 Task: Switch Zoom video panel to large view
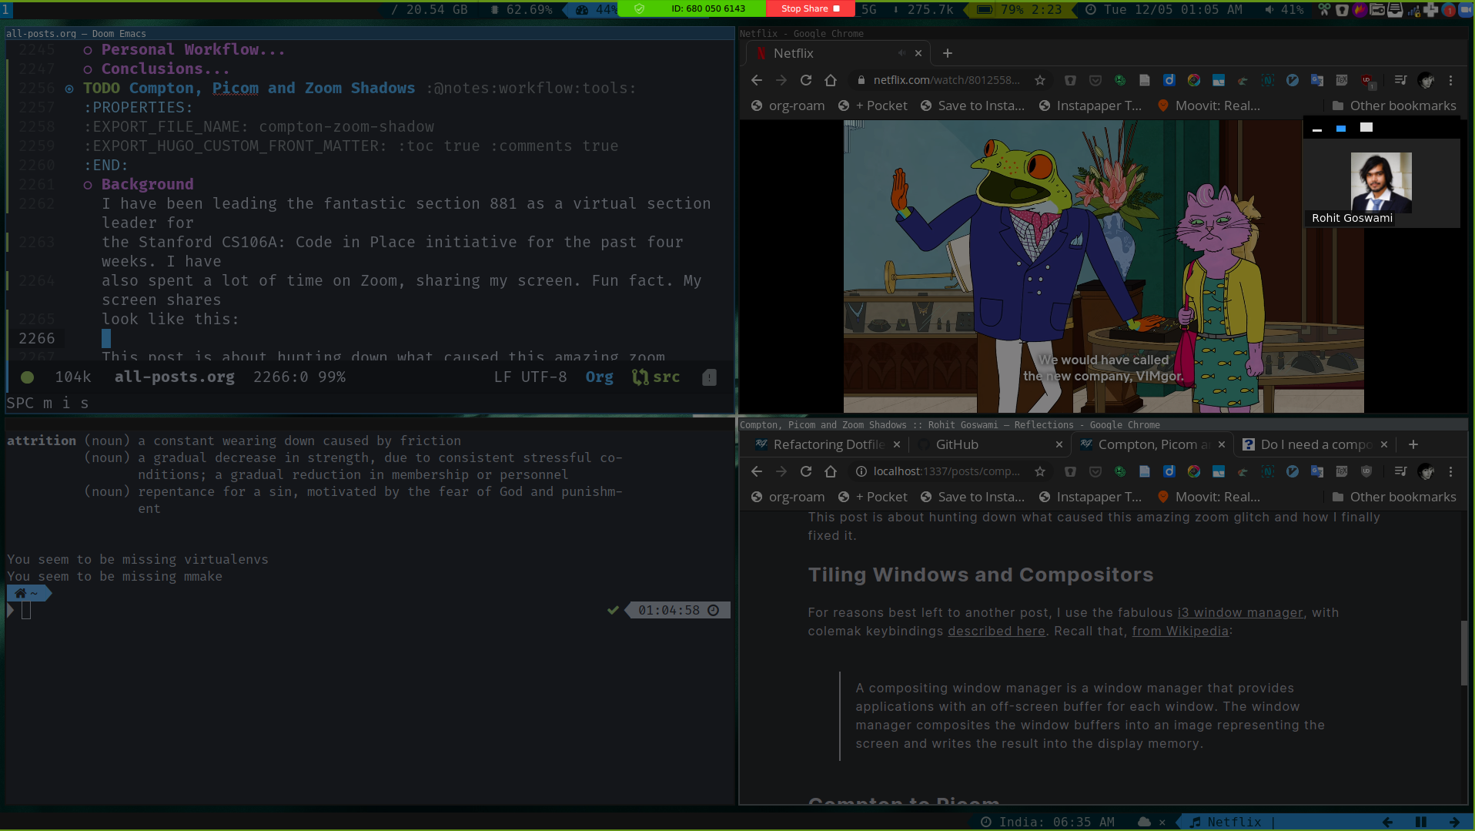pyautogui.click(x=1366, y=128)
